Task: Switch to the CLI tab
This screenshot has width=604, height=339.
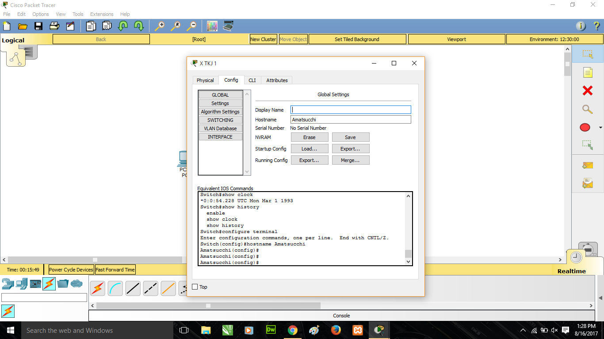Action: click(252, 80)
